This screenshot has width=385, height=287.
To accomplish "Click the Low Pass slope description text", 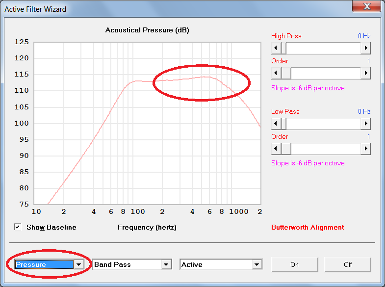I will point(308,163).
